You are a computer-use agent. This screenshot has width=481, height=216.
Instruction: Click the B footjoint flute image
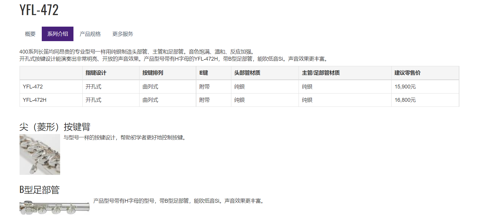tap(54, 207)
